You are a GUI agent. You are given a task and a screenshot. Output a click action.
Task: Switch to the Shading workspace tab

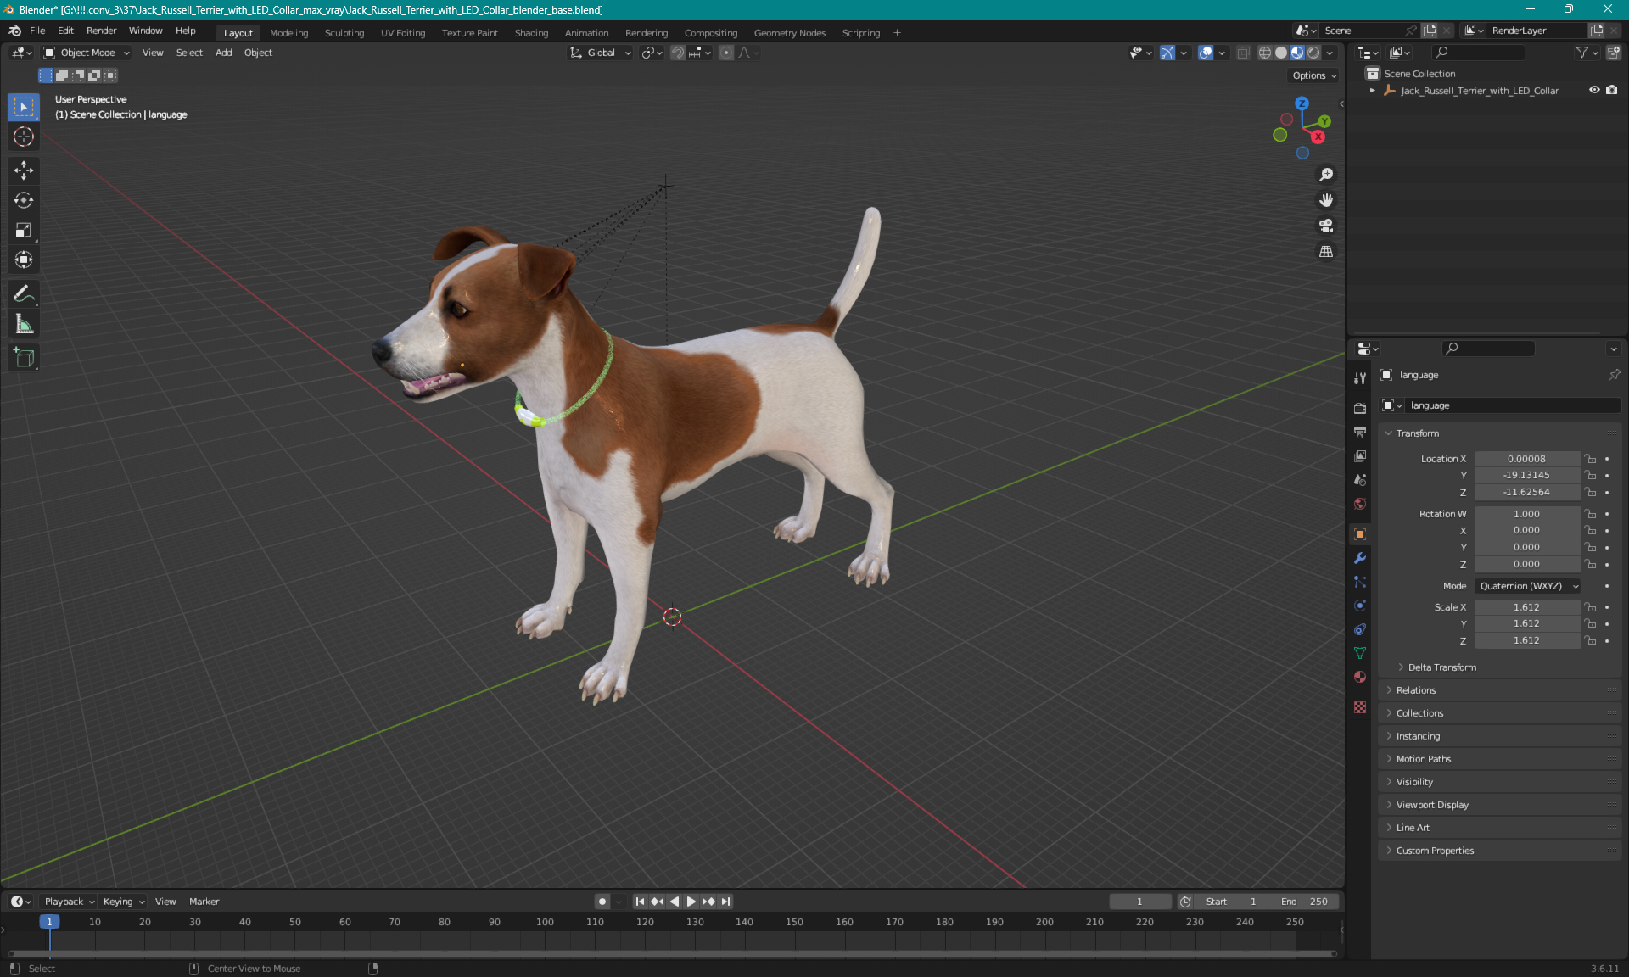[x=531, y=33]
